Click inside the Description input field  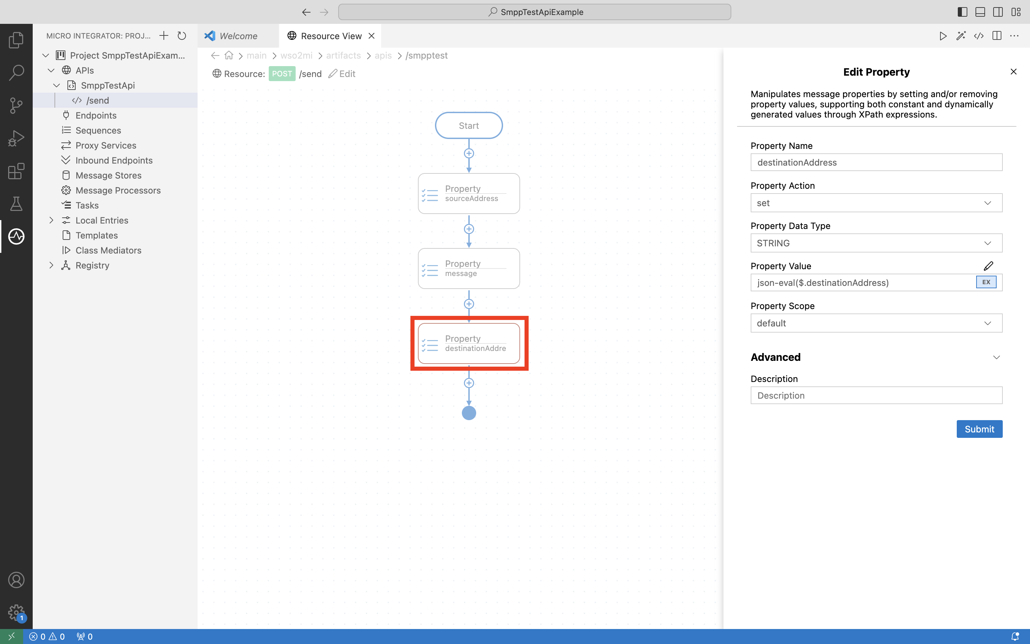[x=876, y=395]
